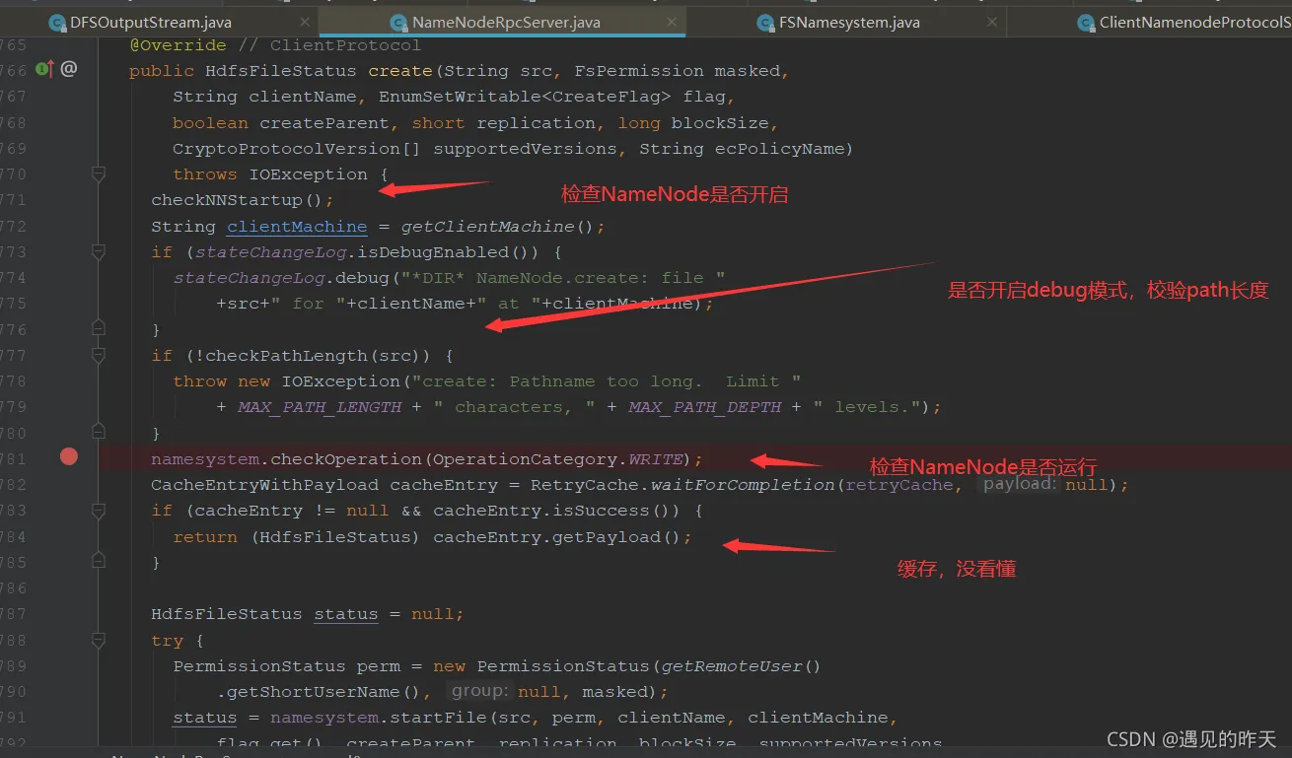
Task: Click the class icon on NameNodeRpcServer.java tab
Action: 398,23
